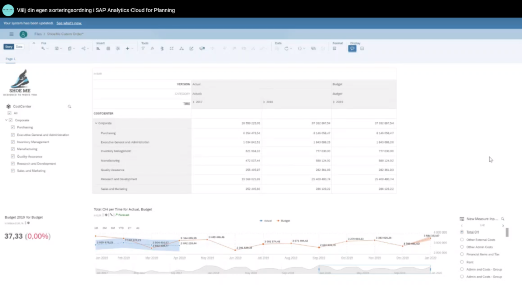Collapse the Corporate row in table
Screen dimensions: 522x285
coord(96,123)
